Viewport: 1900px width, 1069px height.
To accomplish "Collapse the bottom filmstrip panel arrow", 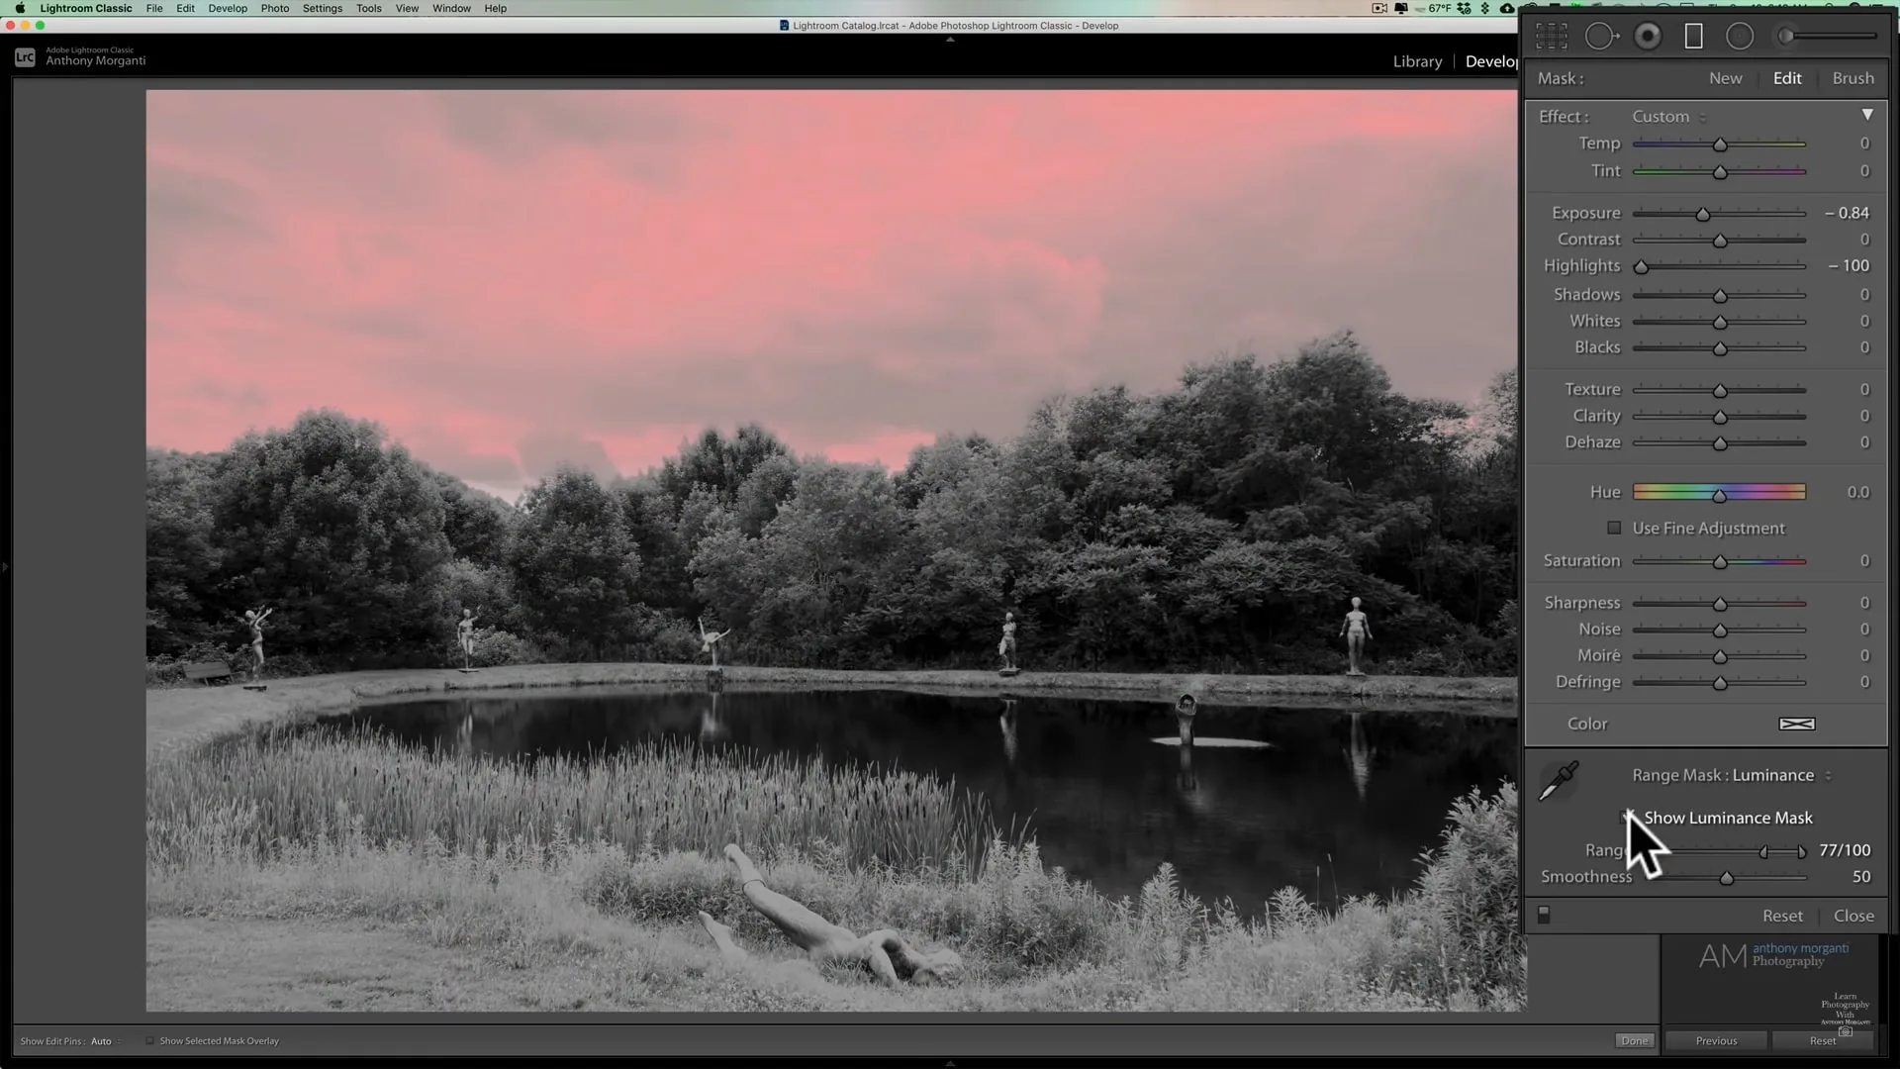I will tap(950, 1063).
